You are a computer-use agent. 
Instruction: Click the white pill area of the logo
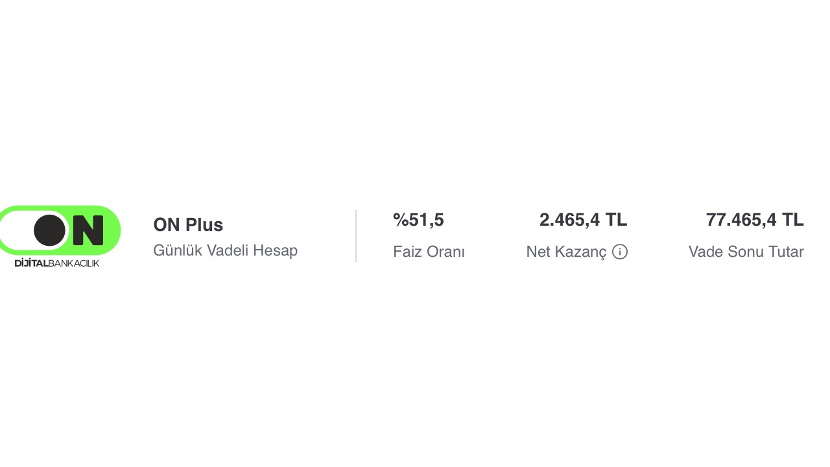pos(19,230)
